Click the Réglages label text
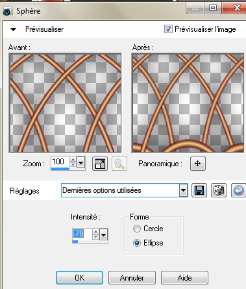The width and height of the screenshot is (246, 289). point(25,191)
